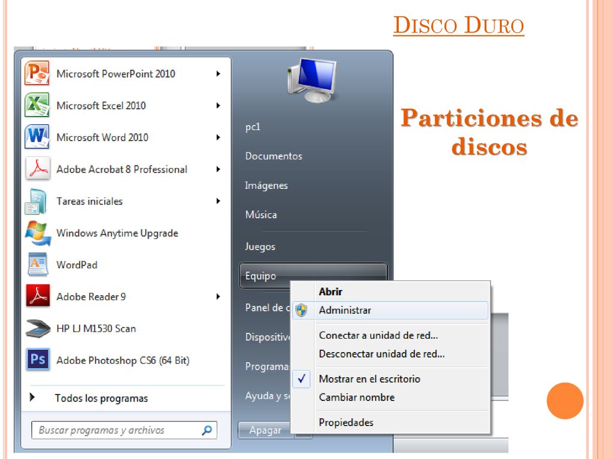This screenshot has width=613, height=459.
Task: Open Música from the Start menu
Action: (x=261, y=215)
